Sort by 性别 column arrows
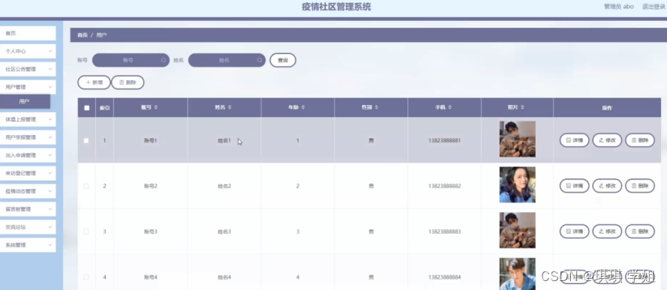This screenshot has width=667, height=290. [377, 108]
